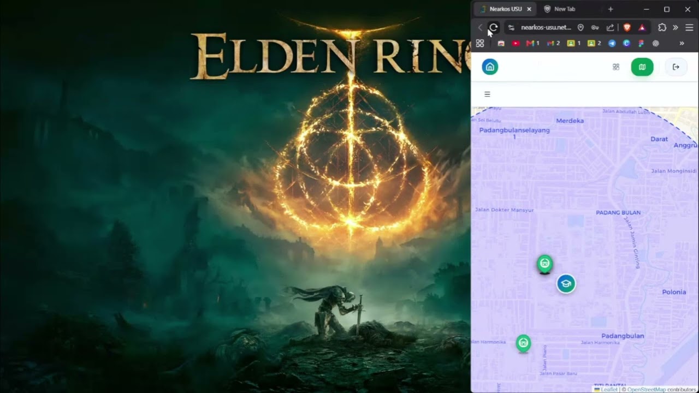Screen dimensions: 699x393
Task: Open a new browser tab
Action: (x=611, y=9)
